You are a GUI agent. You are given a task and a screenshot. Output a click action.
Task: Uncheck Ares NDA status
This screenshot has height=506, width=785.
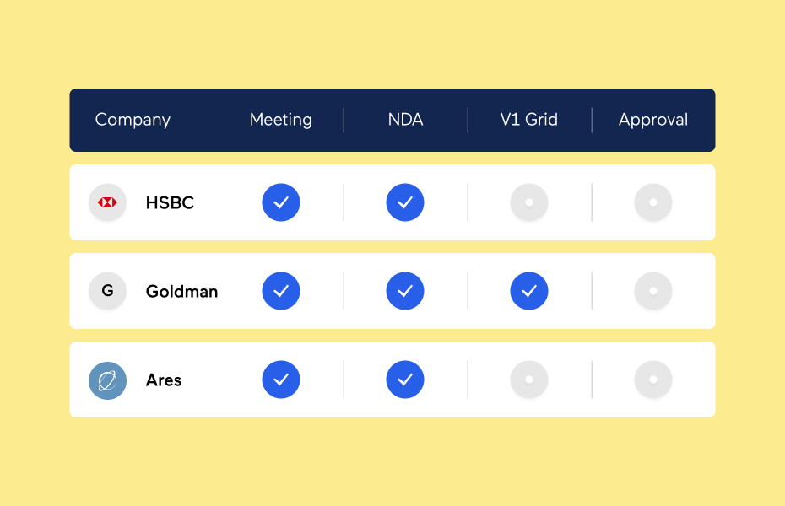[x=405, y=380]
